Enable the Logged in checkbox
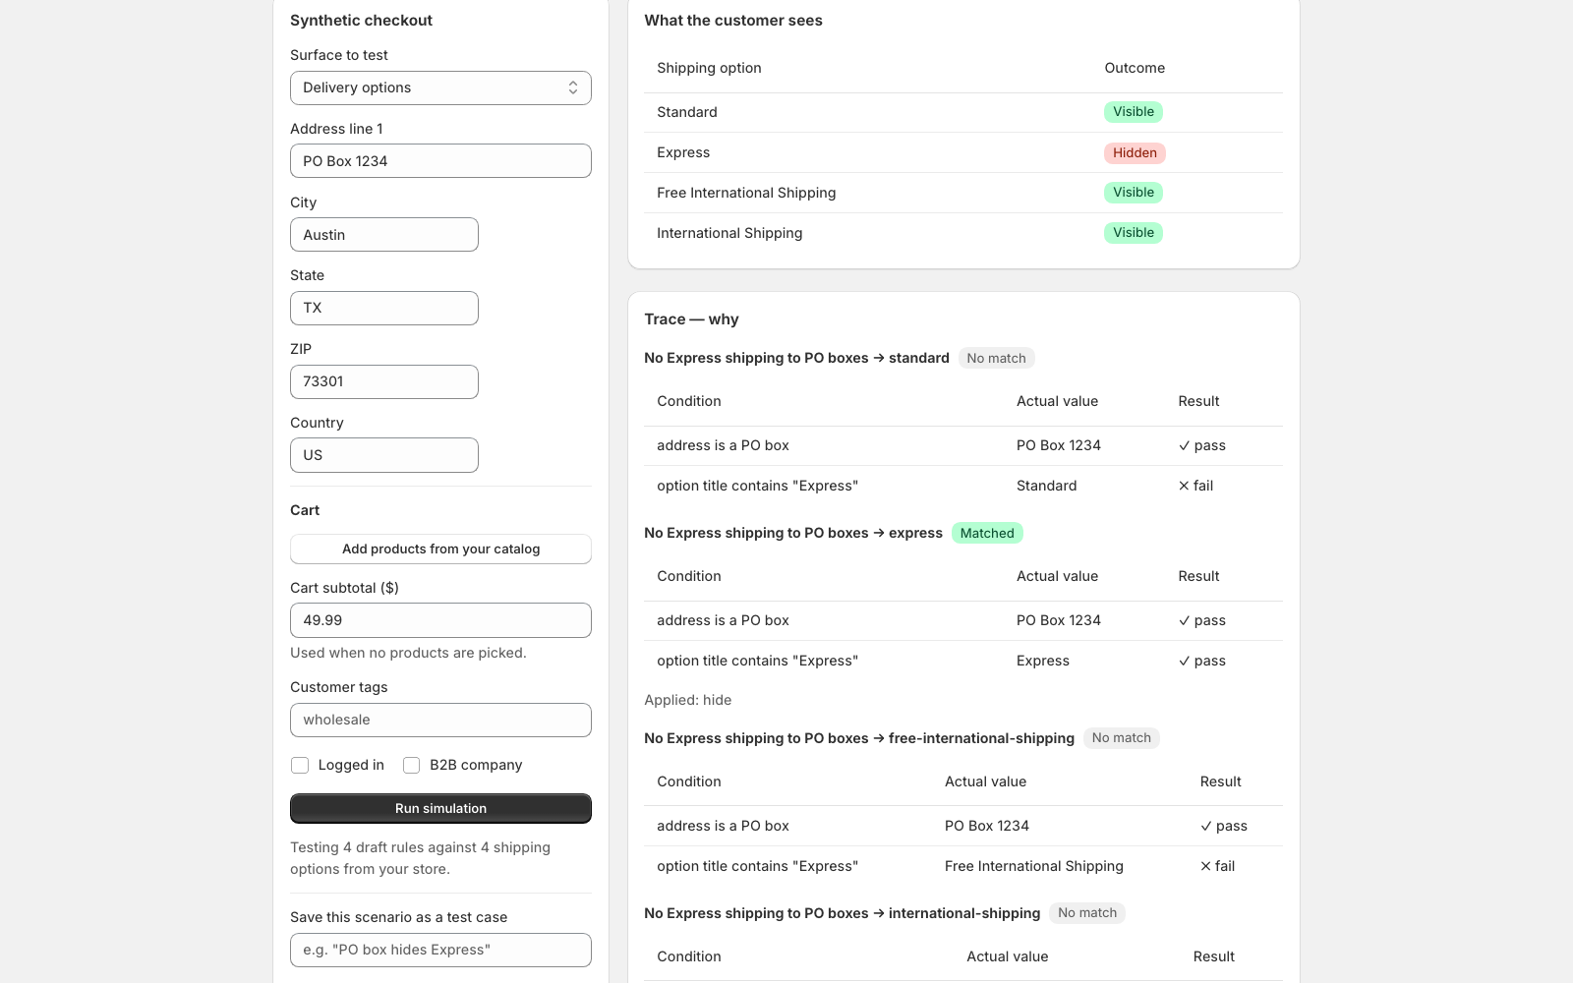 (x=300, y=765)
